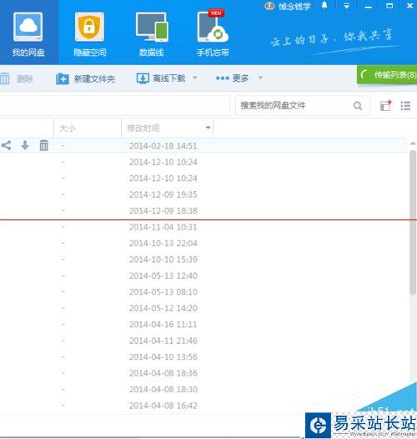Select row dated 2014-02-18 14:51
Image resolution: width=417 pixels, height=439 pixels.
tap(203, 145)
